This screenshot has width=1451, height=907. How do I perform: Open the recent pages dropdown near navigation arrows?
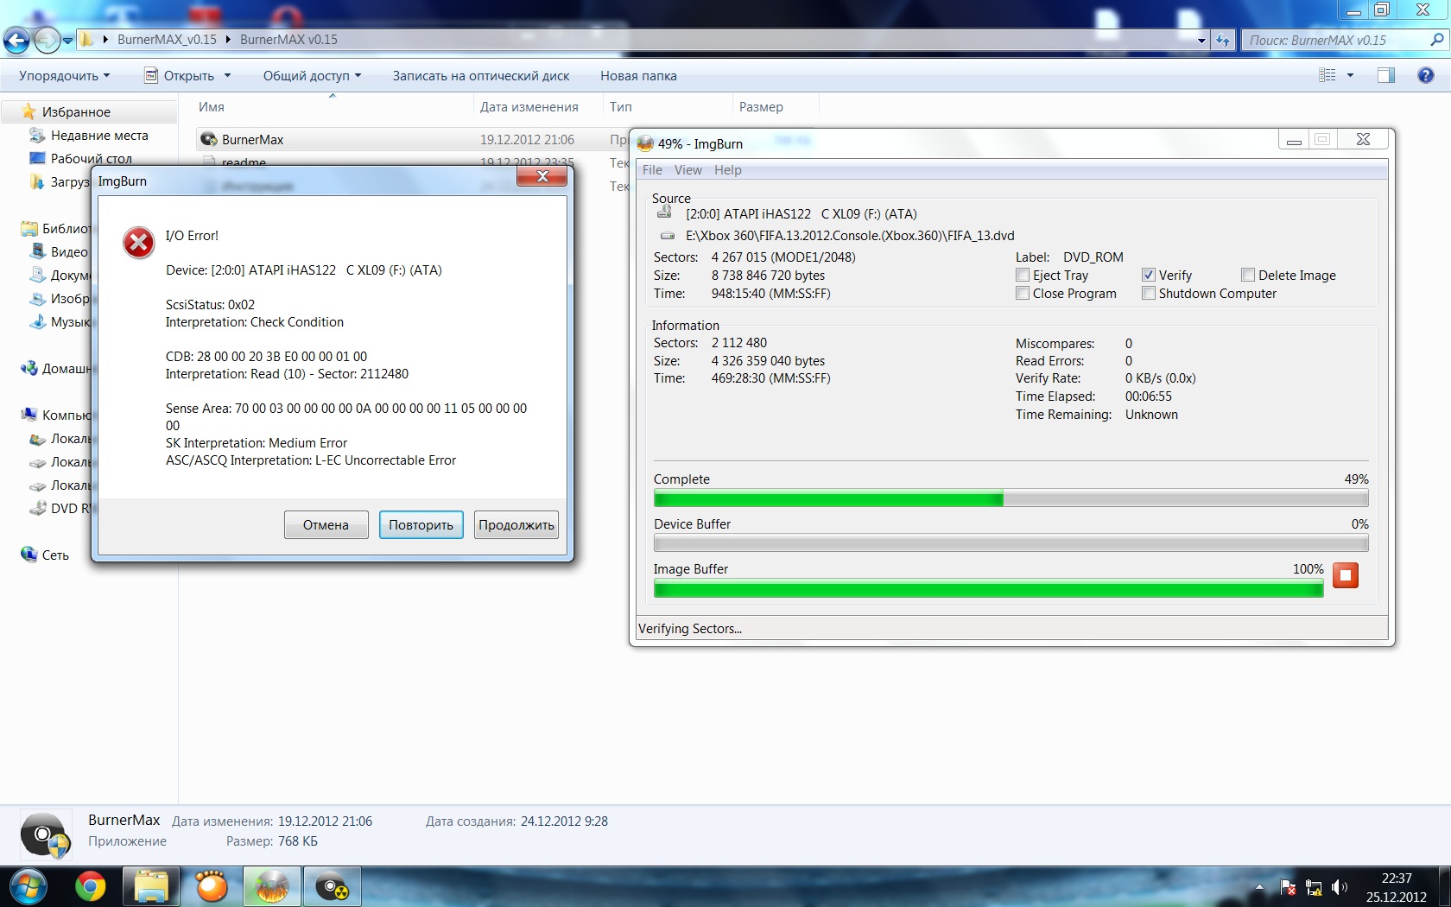coord(67,41)
